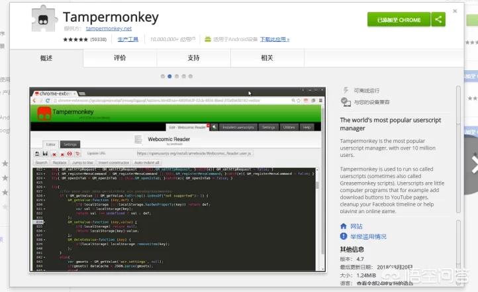Click the blue home icon beside 网站
The height and width of the screenshot is (292, 478).
[x=344, y=226]
